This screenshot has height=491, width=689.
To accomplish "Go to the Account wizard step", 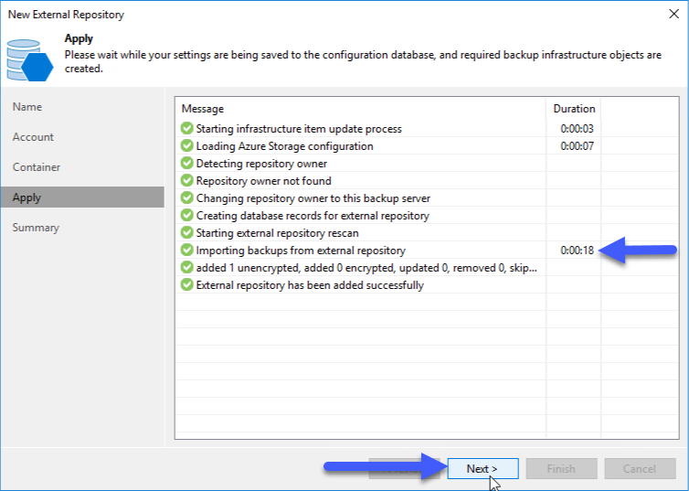I will click(33, 137).
